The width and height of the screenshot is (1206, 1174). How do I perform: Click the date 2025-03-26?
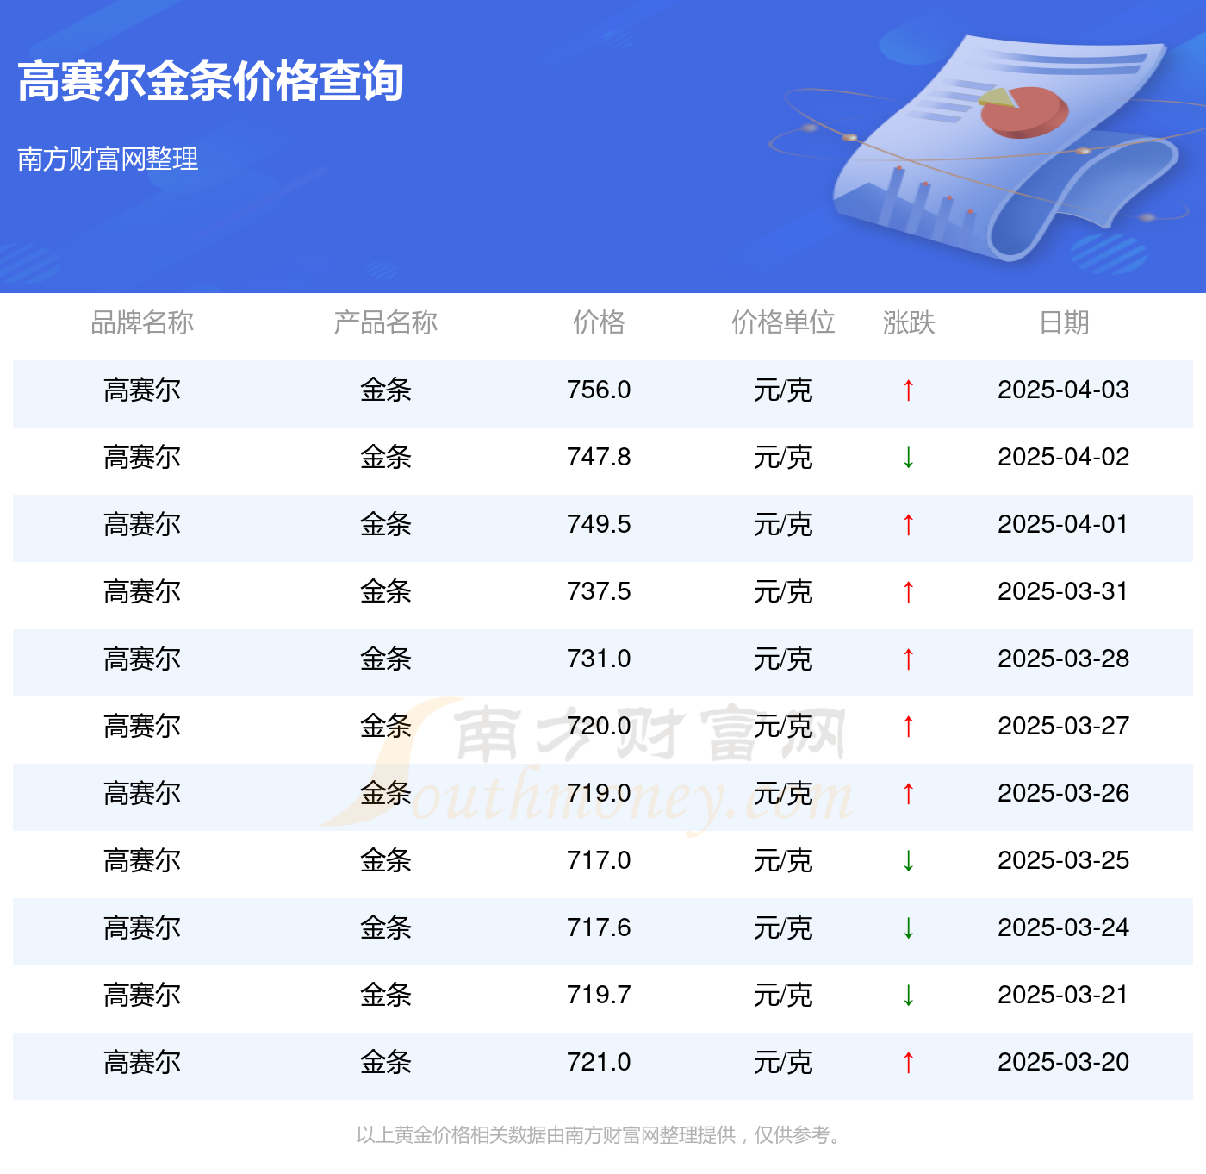(1064, 793)
